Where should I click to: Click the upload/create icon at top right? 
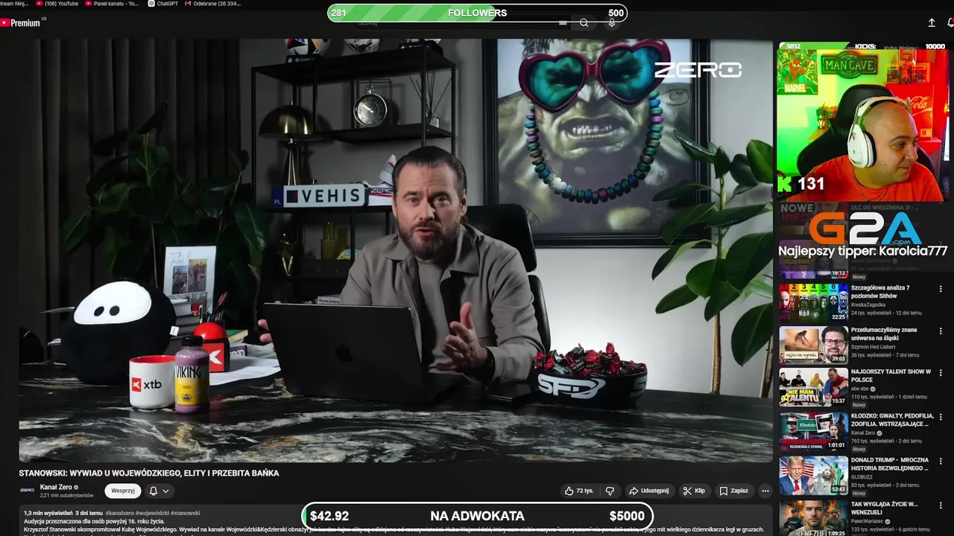pyautogui.click(x=932, y=23)
